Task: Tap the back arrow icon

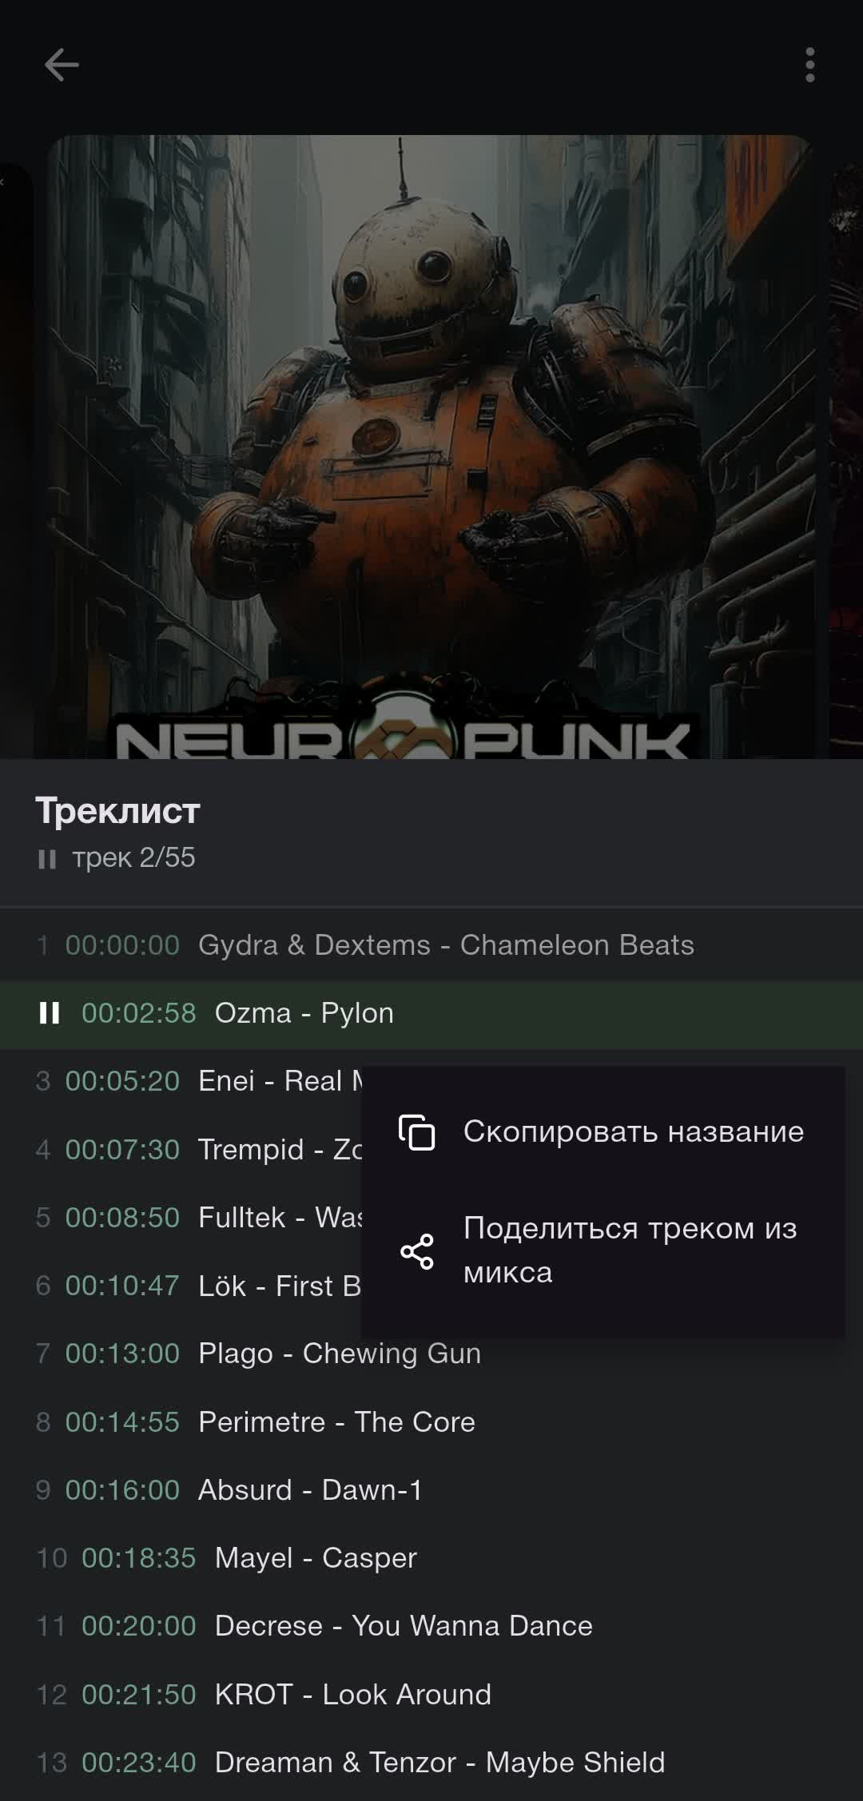Action: [x=62, y=65]
